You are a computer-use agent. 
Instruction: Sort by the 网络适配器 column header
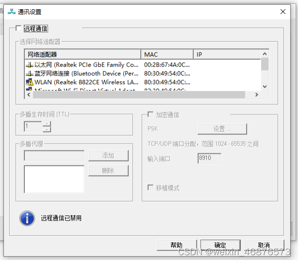(x=83, y=54)
